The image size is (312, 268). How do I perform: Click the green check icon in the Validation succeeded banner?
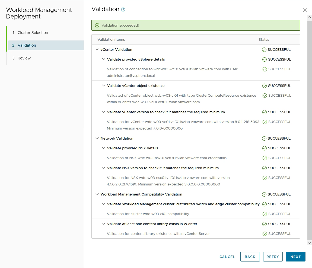pyautogui.click(x=97, y=25)
